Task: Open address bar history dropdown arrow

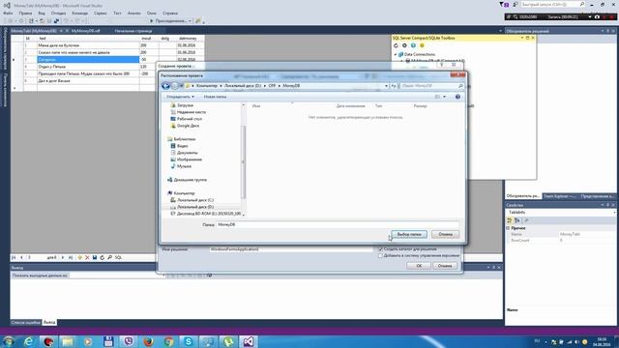Action: [x=386, y=86]
